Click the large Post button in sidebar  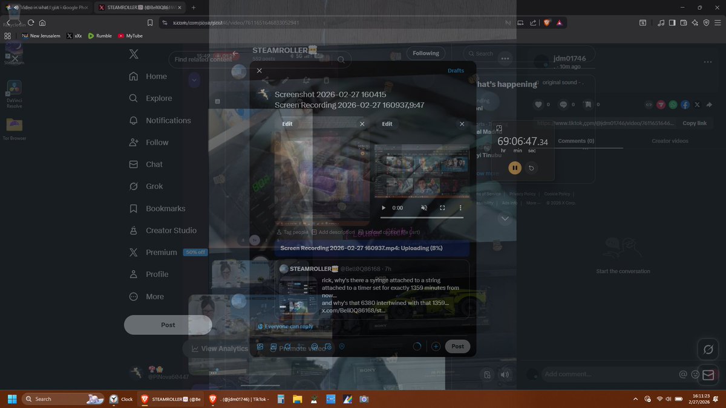tap(168, 325)
